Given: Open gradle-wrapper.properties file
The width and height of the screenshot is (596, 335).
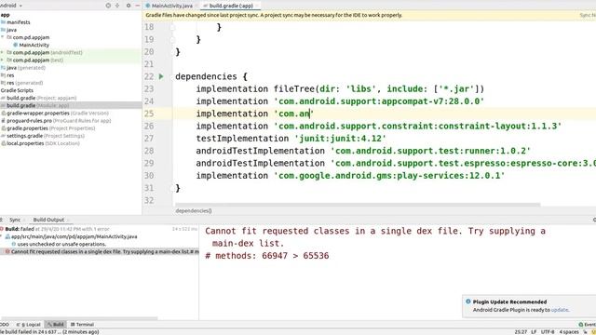Looking at the screenshot, I should (x=58, y=114).
